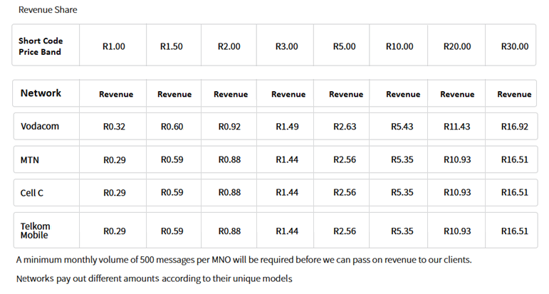Select Telkom Mobile's R10.93 revenue cell
Image resolution: width=549 pixels, height=294 pixels.
coord(457,231)
